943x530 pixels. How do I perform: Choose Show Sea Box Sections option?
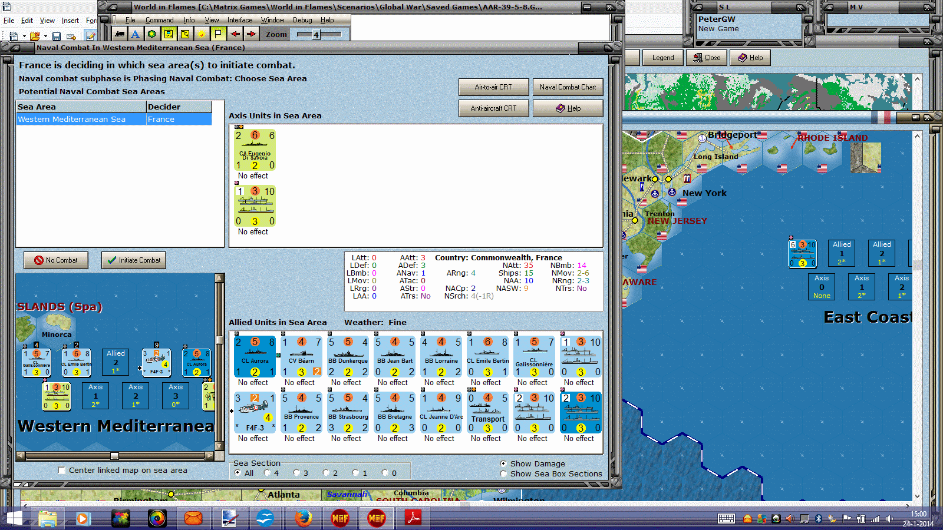[503, 473]
